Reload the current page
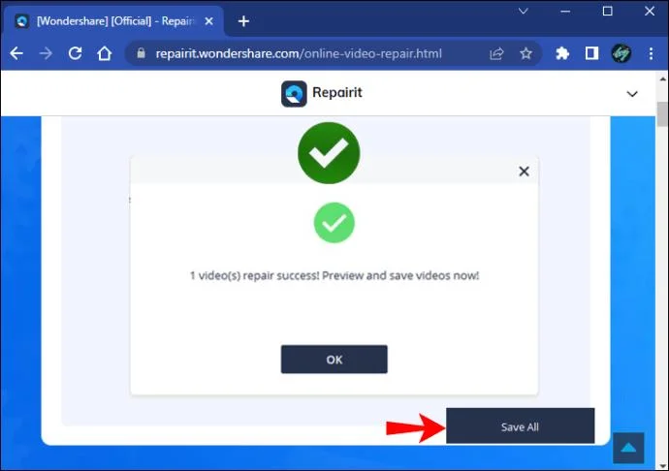 point(75,53)
